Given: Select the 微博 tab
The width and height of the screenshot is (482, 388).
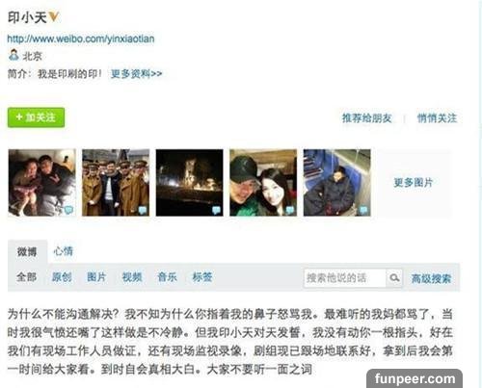Looking at the screenshot, I should coord(27,251).
